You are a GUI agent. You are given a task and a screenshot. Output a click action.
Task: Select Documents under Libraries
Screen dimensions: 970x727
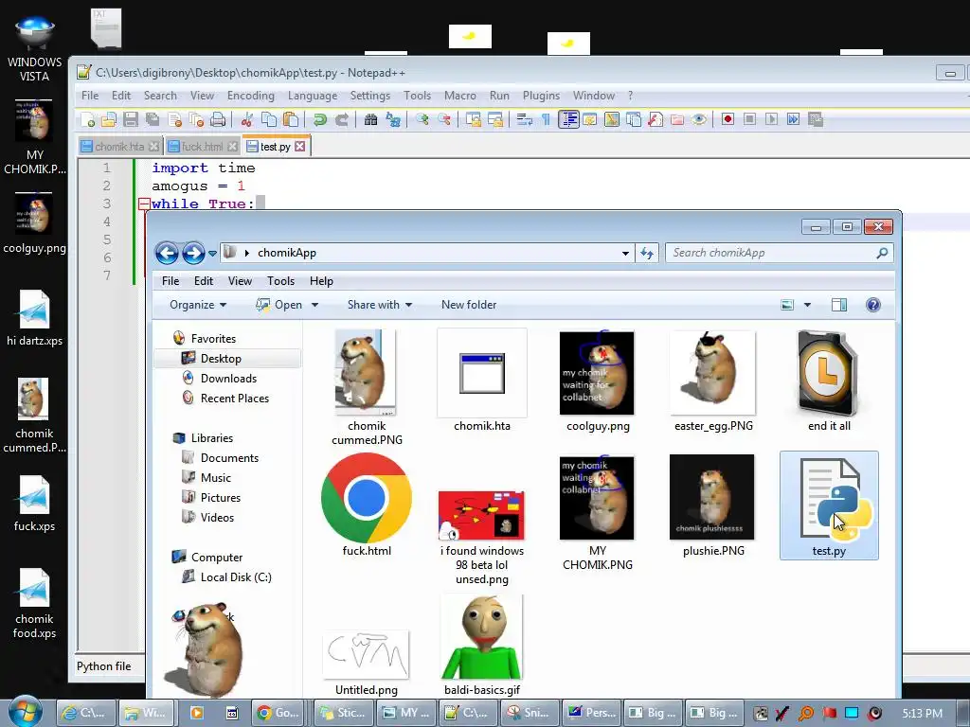tap(229, 458)
